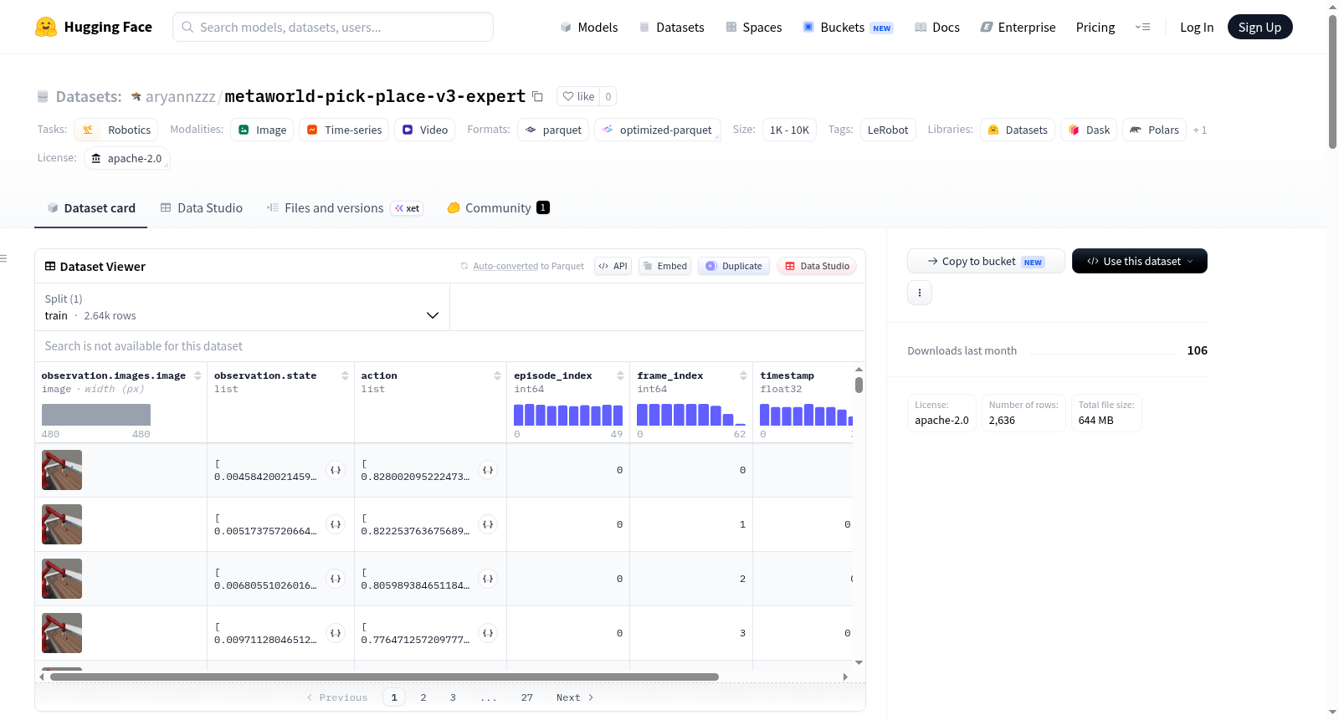Copy dataset name with the copy icon
Viewport: 1339px width, 720px height.
click(538, 96)
